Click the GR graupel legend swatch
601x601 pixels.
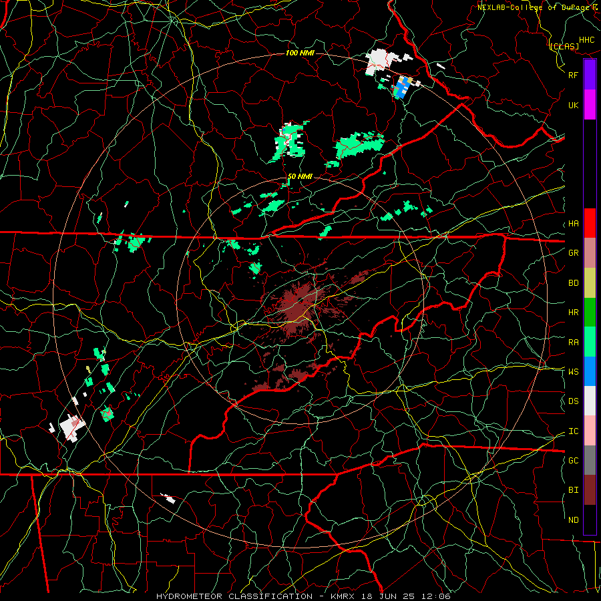point(590,253)
